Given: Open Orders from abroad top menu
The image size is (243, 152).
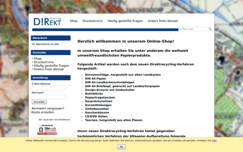Looking at the screenshot, I should (x=163, y=21).
